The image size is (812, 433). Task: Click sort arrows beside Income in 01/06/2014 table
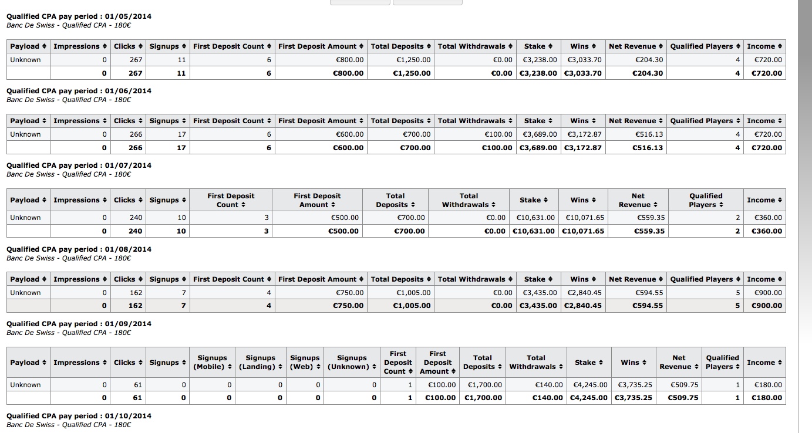[x=780, y=121]
